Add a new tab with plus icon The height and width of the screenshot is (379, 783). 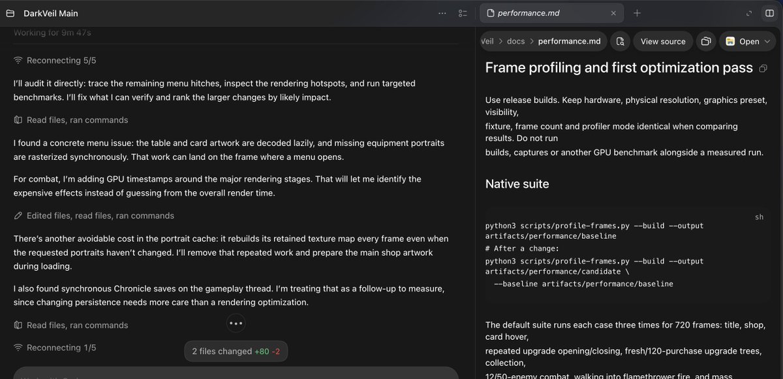637,13
